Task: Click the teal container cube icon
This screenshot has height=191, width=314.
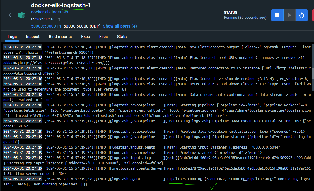Action: coord(22,15)
